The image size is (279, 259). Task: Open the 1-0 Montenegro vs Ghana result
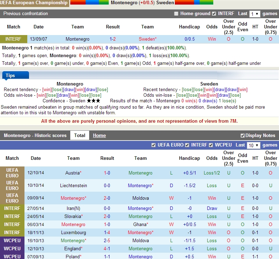(x=107, y=224)
